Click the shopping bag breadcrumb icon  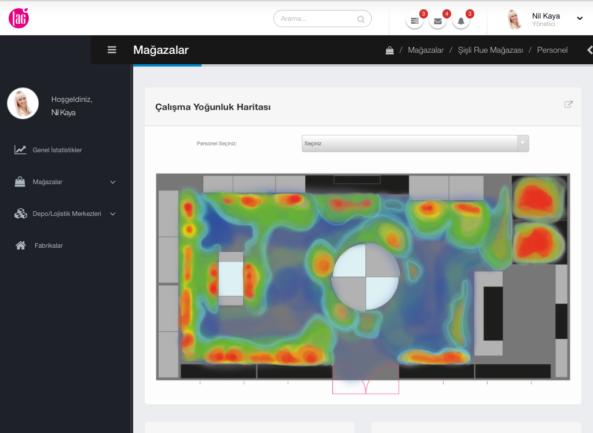pos(390,50)
